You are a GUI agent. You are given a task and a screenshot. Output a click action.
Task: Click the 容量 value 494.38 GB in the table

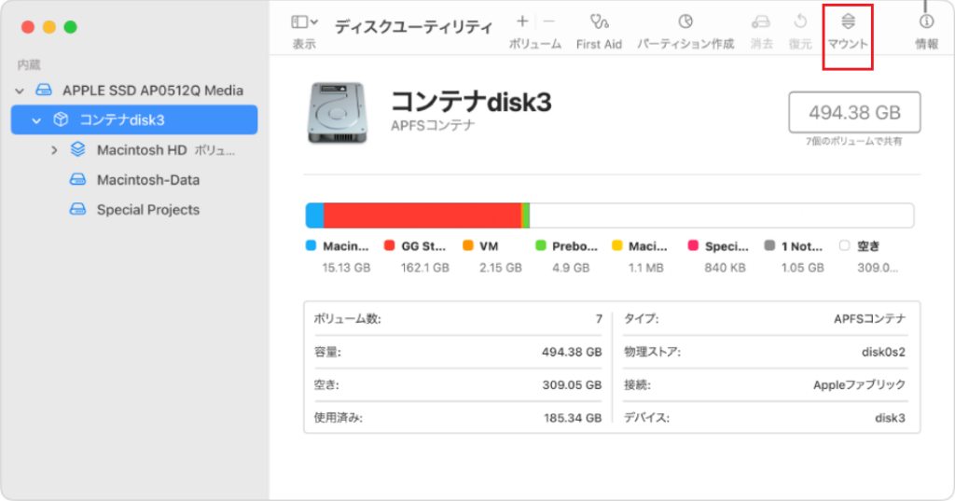[572, 352]
